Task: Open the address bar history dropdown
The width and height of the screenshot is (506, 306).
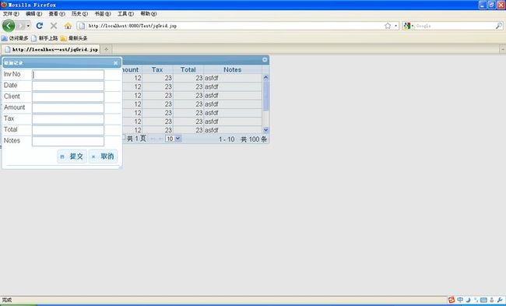Action: coord(396,26)
